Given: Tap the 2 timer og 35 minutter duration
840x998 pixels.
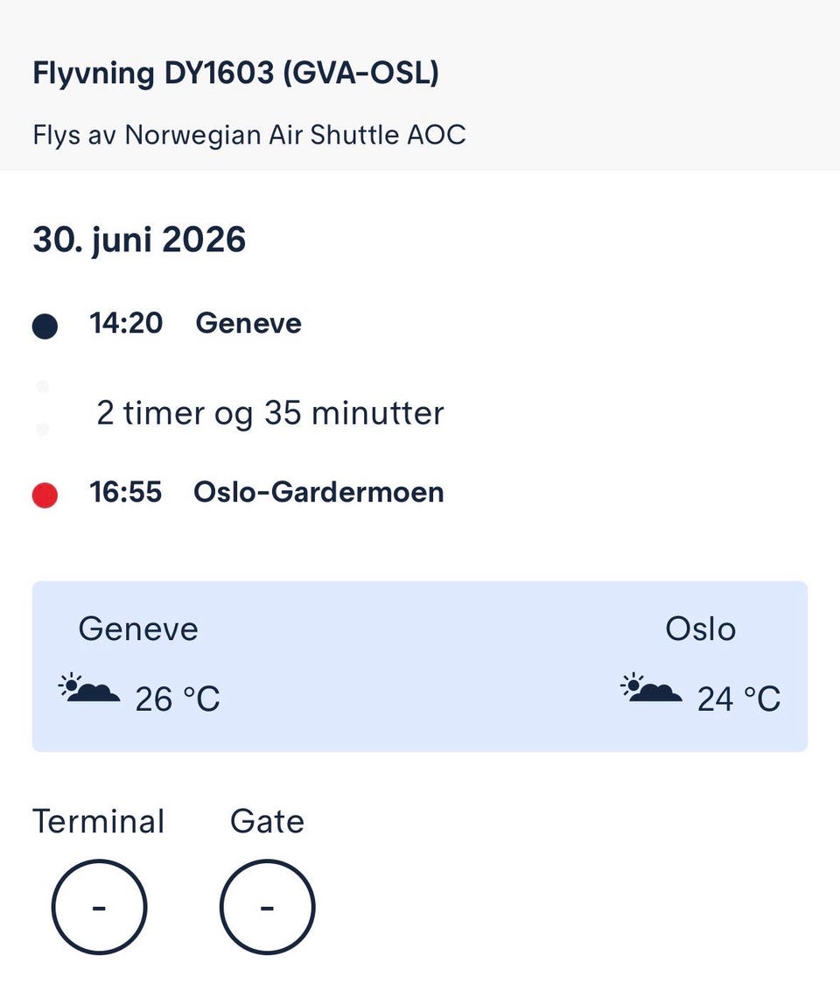Looking at the screenshot, I should [270, 413].
